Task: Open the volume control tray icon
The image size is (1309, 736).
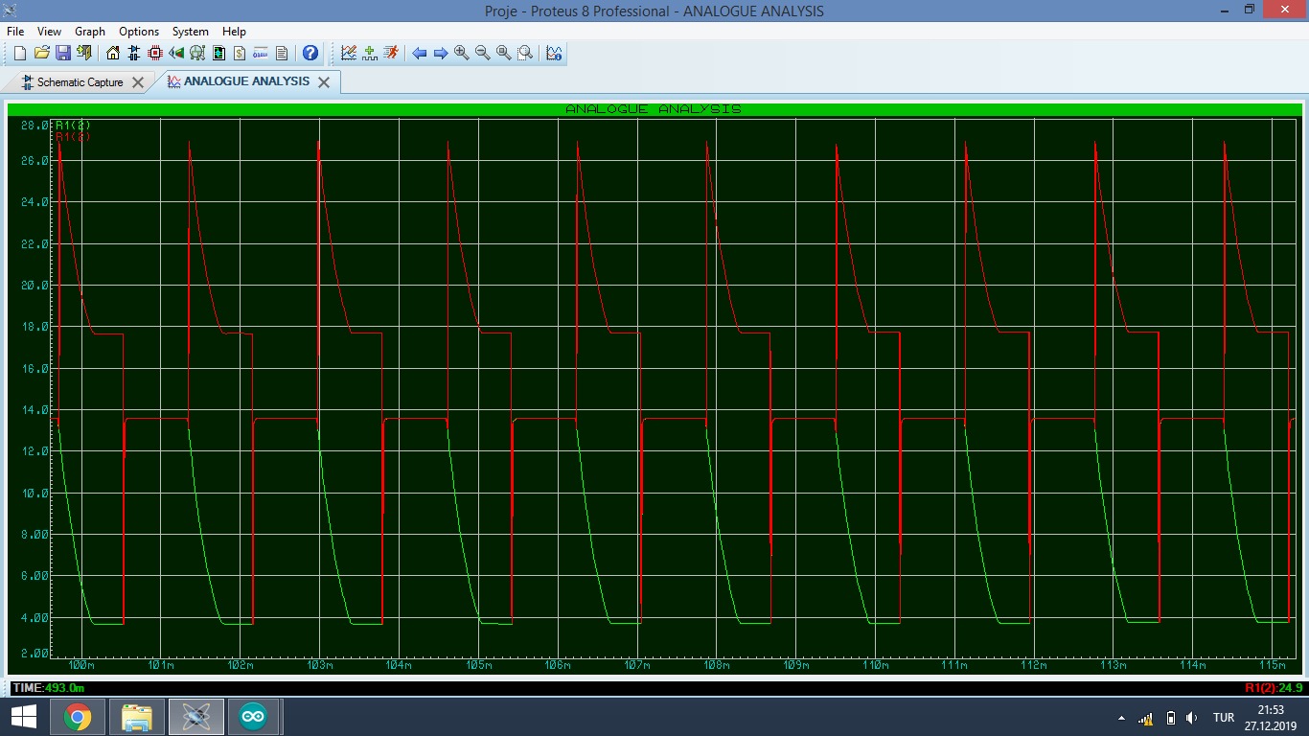Action: pos(1192,718)
